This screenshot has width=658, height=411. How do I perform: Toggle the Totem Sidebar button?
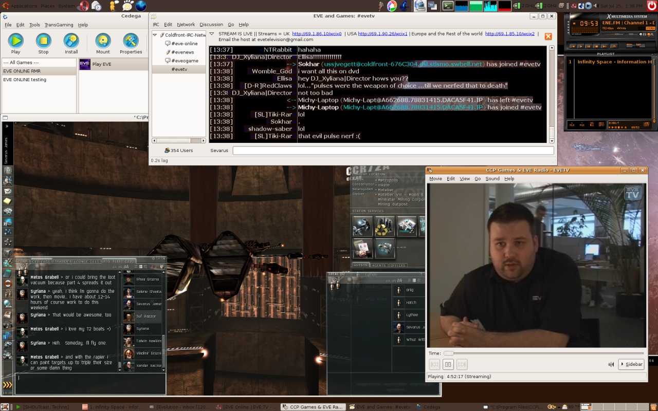click(631, 364)
